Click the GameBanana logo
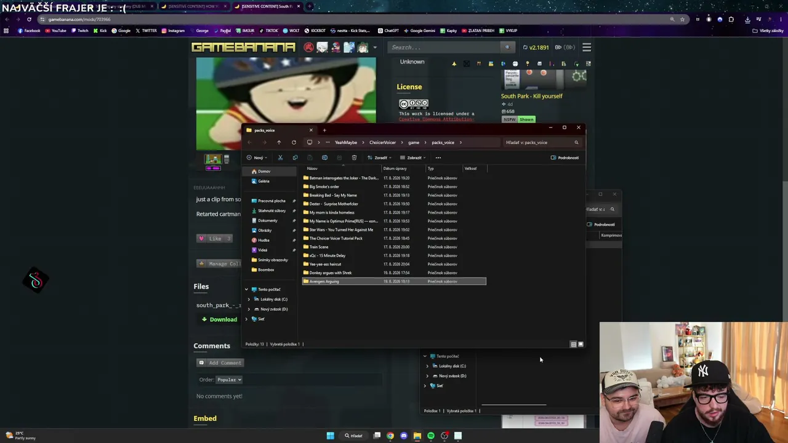788x443 pixels. coord(243,47)
